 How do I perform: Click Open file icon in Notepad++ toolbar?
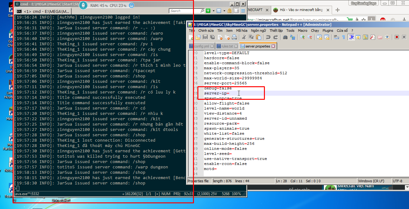tap(198, 37)
